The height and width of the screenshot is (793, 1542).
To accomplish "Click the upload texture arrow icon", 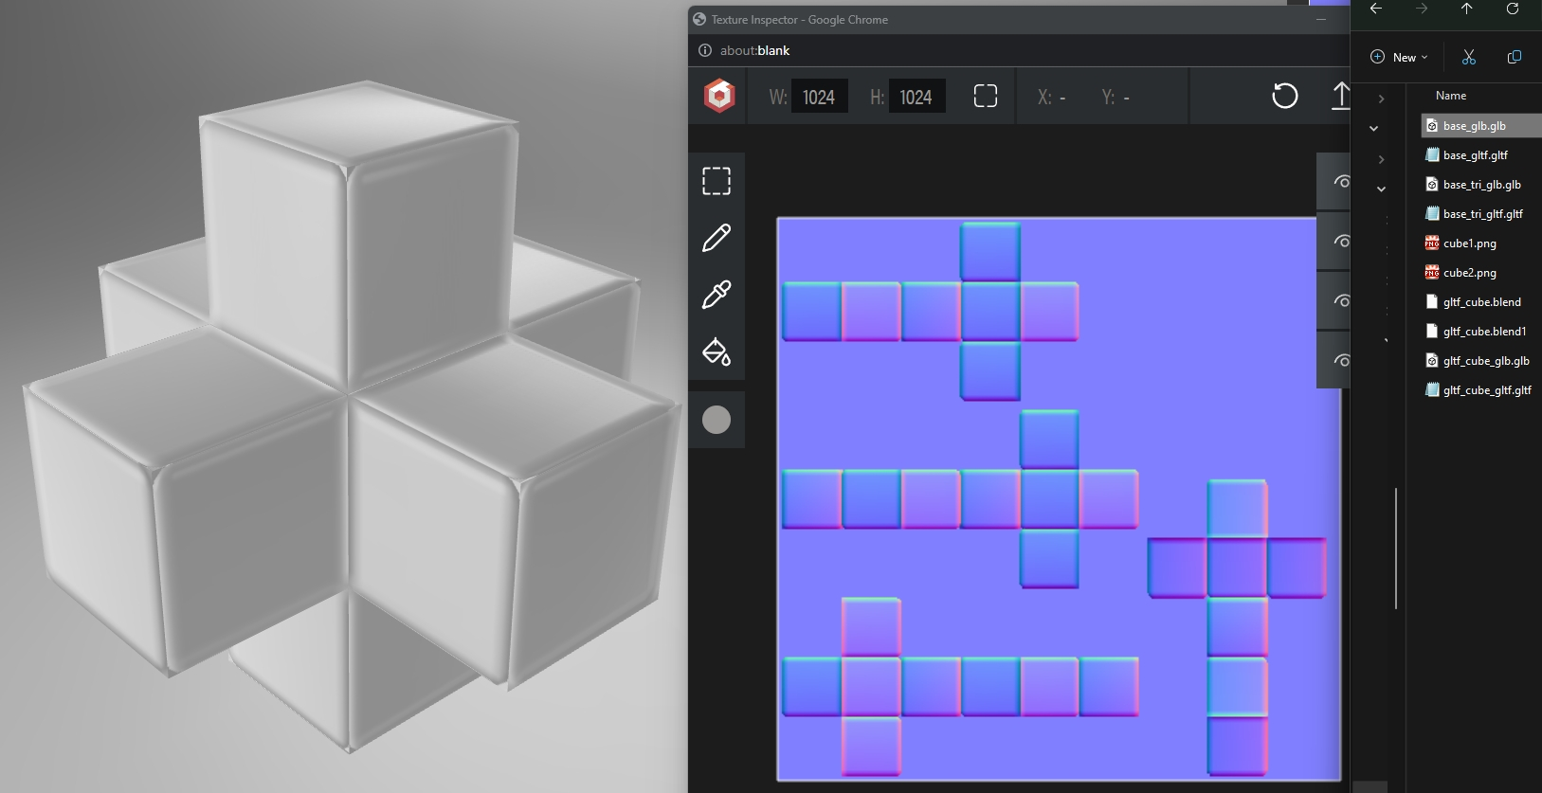I will pos(1340,96).
